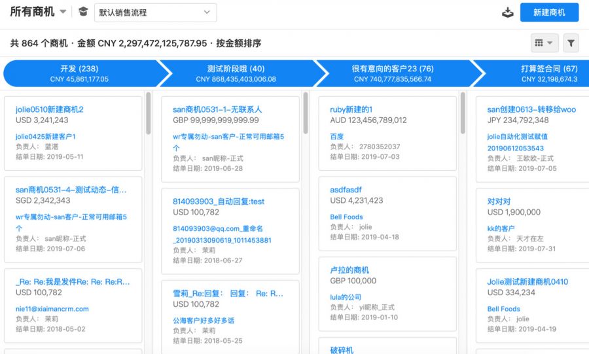Viewport: 589px width, 354px height.
Task: Open opportunity san创建0613-转移给woo
Action: click(531, 110)
